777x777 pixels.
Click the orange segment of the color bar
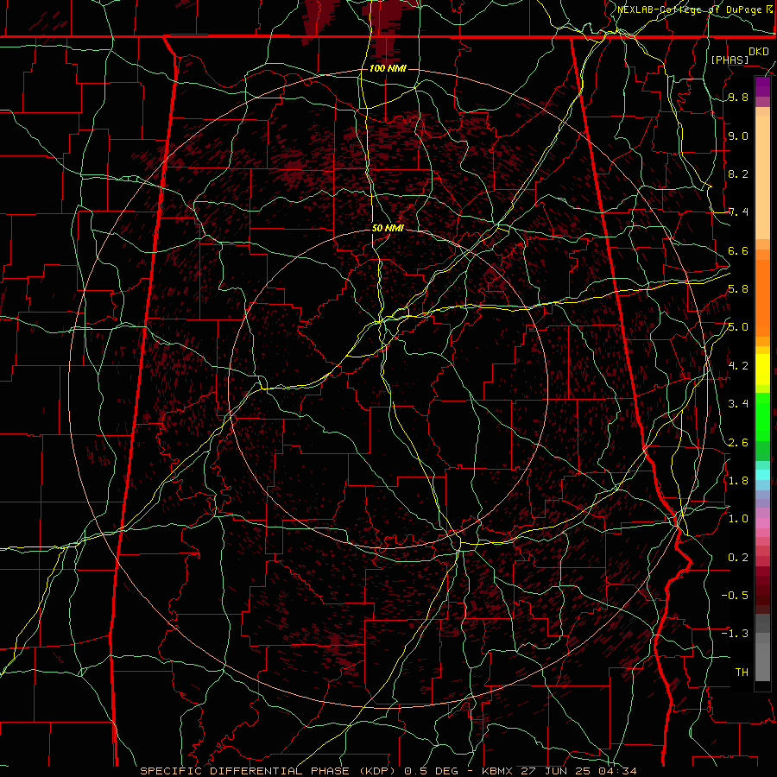click(762, 297)
